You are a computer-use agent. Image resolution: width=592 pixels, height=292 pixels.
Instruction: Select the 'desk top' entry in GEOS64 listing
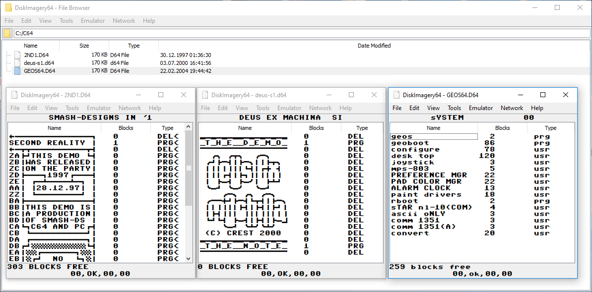coord(412,156)
